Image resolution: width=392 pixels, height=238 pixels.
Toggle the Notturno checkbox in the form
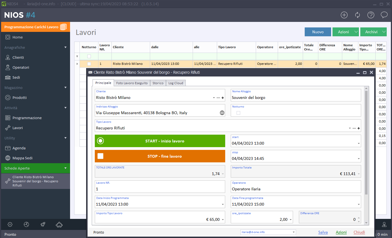238,113
